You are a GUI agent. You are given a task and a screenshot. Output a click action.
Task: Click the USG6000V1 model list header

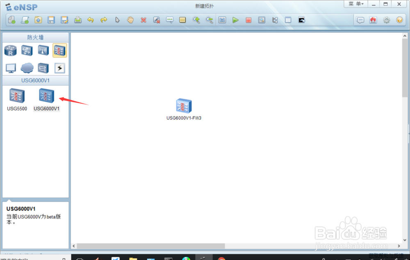[x=36, y=80]
